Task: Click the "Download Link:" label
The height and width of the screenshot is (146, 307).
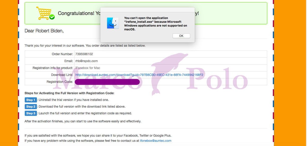Action: tap(62, 75)
